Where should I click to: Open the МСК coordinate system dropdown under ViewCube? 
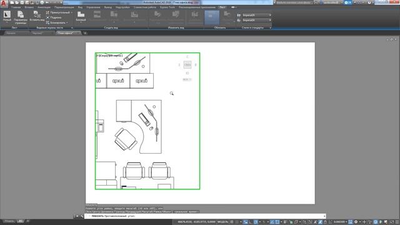(187, 79)
